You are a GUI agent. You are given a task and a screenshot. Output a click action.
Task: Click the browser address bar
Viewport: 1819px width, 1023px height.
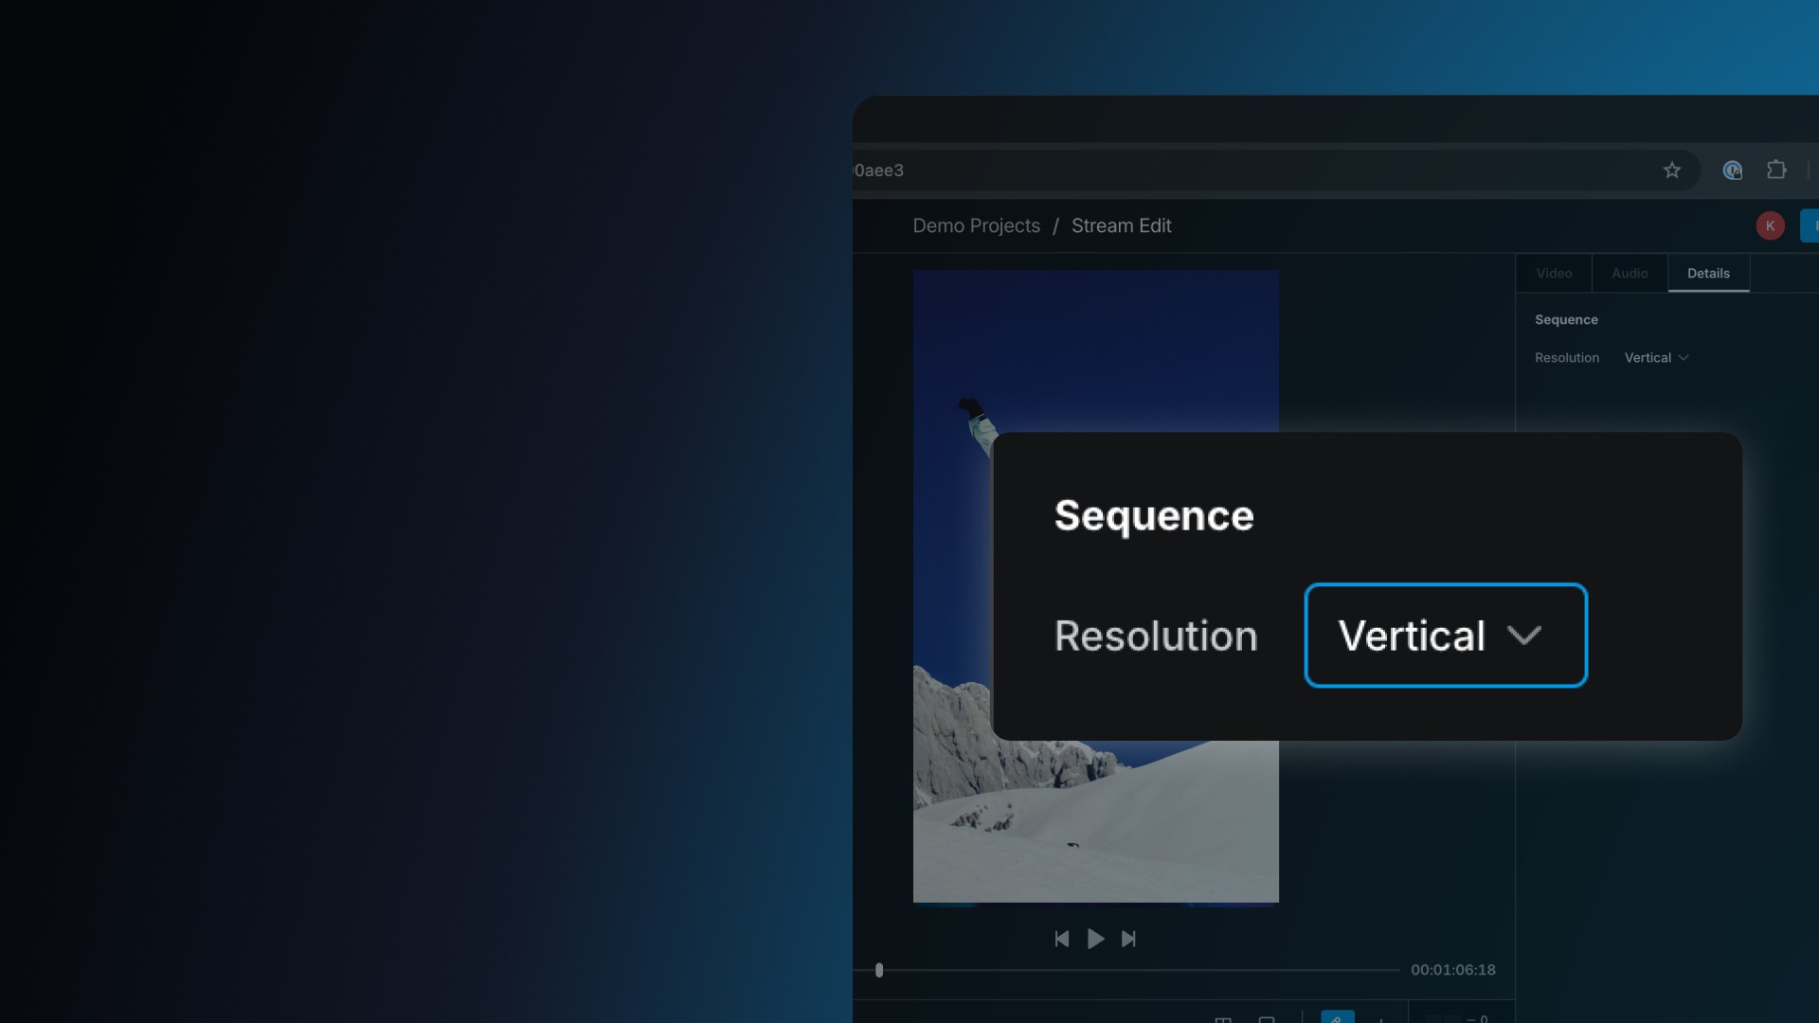click(x=1251, y=170)
